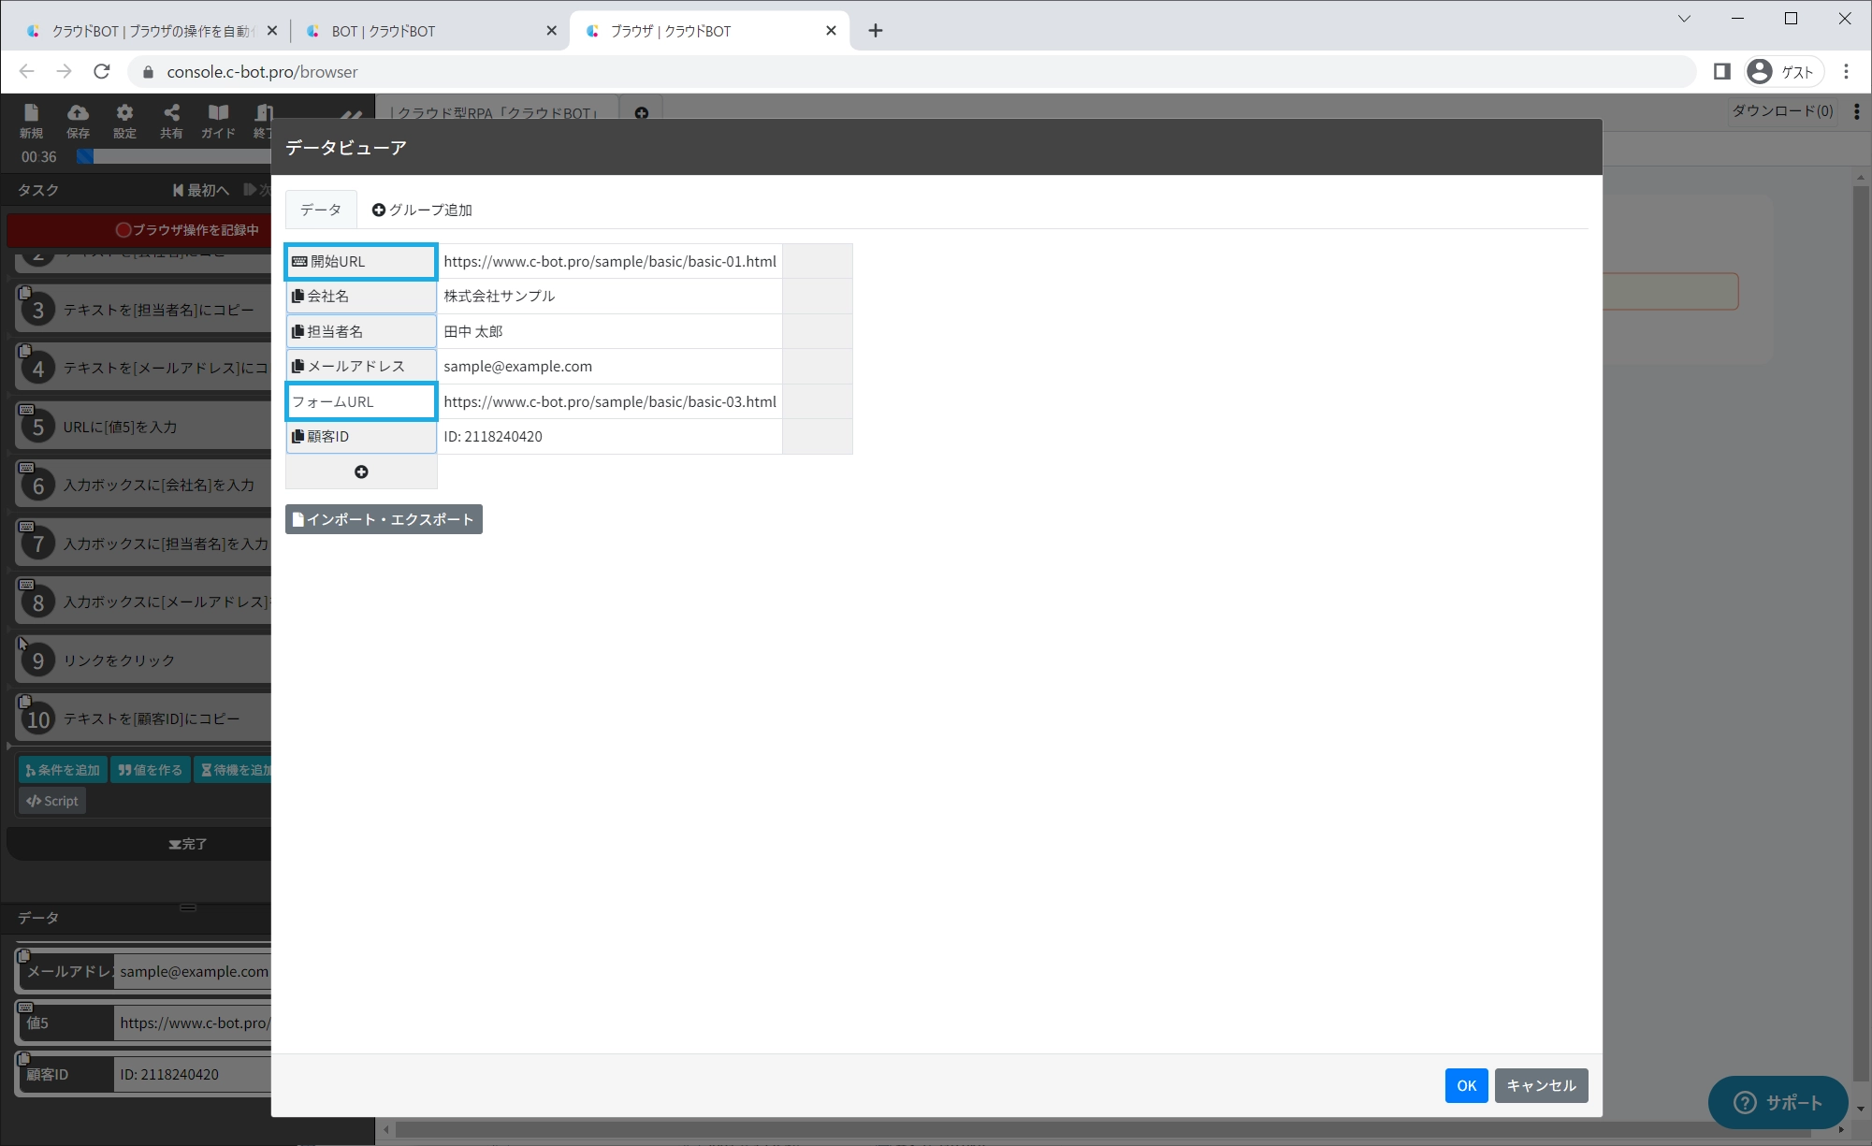Click グループ追加 to add group
The width and height of the screenshot is (1872, 1146).
point(422,210)
